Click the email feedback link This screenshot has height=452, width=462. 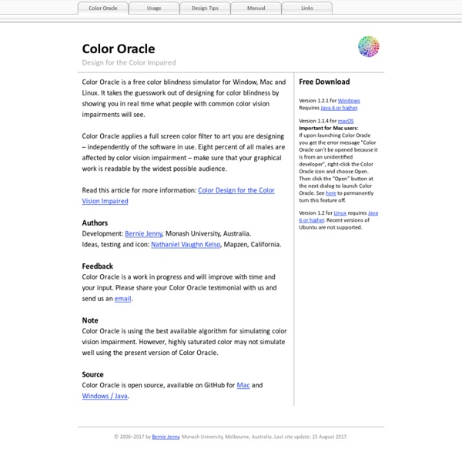[123, 299]
